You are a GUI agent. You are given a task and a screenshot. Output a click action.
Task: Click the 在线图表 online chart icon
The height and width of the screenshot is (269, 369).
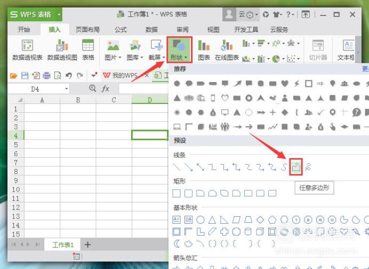click(227, 50)
